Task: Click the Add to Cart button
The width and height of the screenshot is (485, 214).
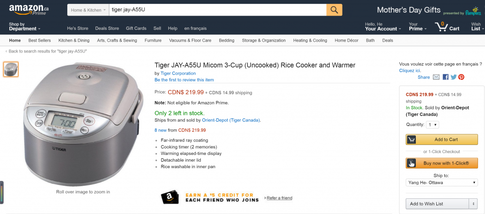Action: pos(441,139)
